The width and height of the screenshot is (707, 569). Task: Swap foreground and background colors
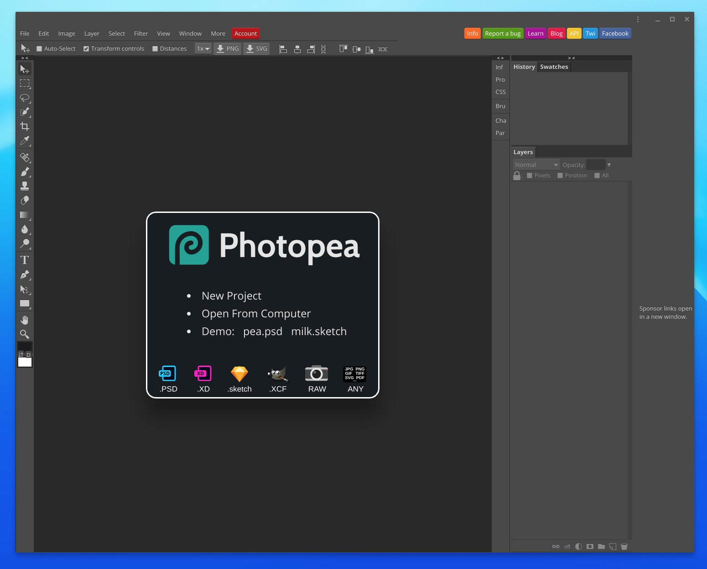coord(21,354)
